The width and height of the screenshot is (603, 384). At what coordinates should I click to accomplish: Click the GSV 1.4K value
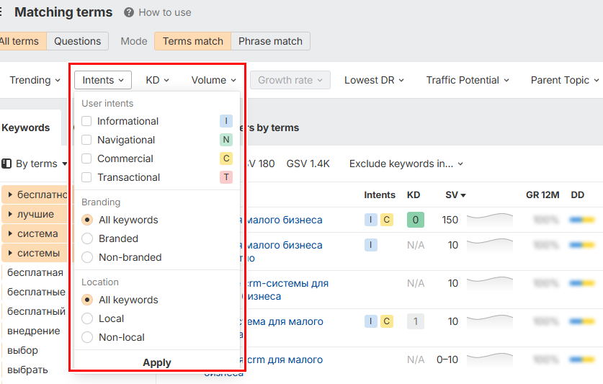click(x=308, y=164)
